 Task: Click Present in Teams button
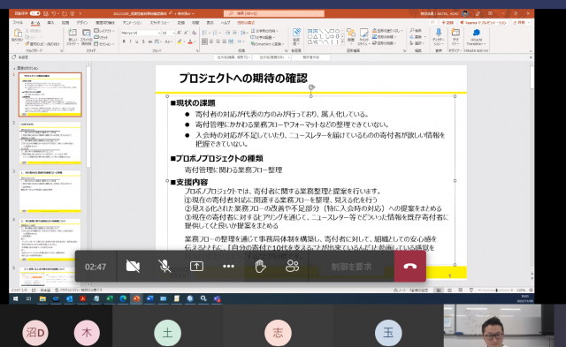click(x=484, y=23)
